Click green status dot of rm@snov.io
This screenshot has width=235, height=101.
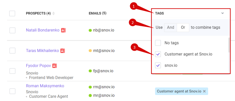[90, 87]
